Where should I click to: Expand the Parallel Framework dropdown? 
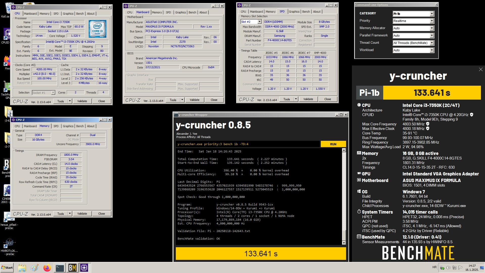pyautogui.click(x=432, y=36)
